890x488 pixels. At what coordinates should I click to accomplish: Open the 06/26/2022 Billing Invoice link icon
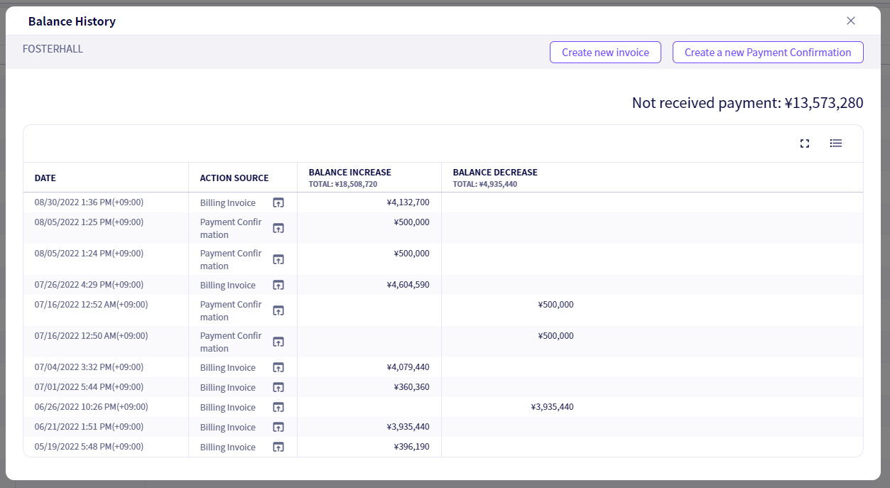point(278,408)
